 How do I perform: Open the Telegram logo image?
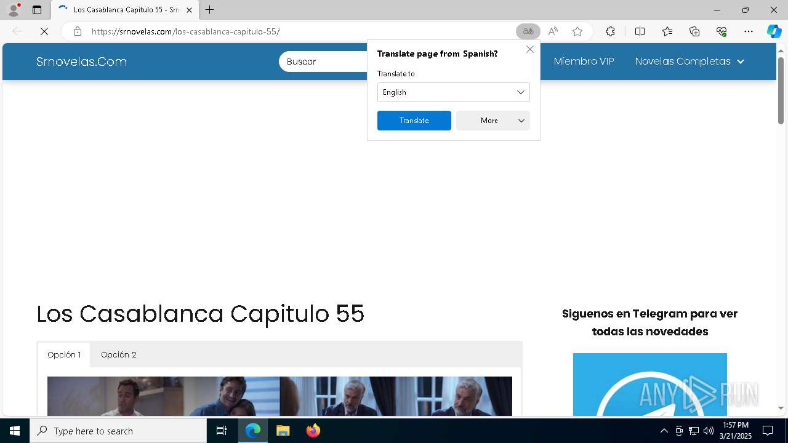(650, 385)
